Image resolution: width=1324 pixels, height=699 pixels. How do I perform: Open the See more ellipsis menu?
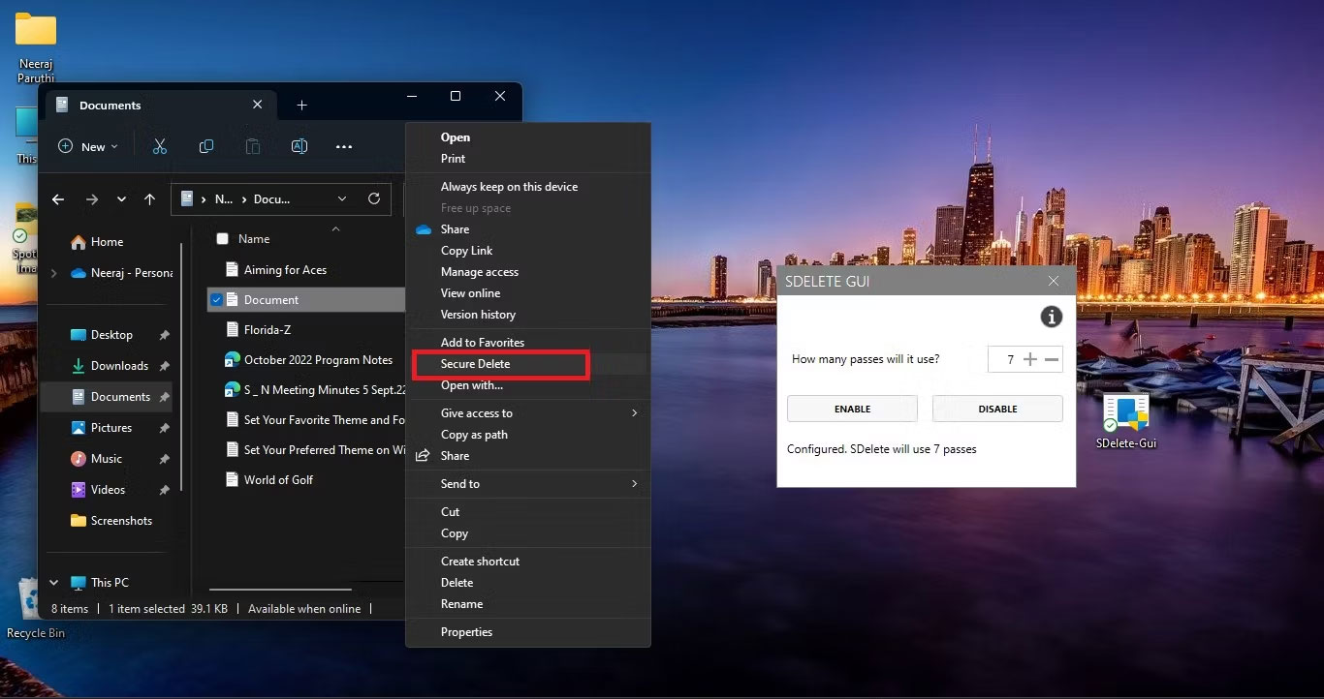point(344,147)
